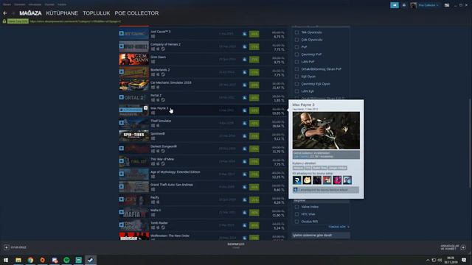Toggle the LAN Eşli checkbox

(296, 91)
